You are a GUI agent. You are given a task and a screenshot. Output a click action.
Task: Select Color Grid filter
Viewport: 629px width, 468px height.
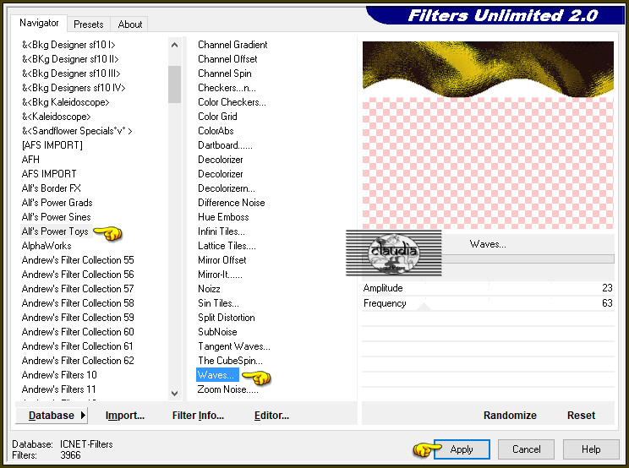(x=217, y=117)
